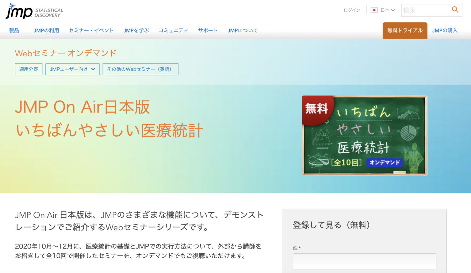The image size is (471, 273).
Task: Click その他のWebセミナー（英語）filter
Action: [x=140, y=69]
